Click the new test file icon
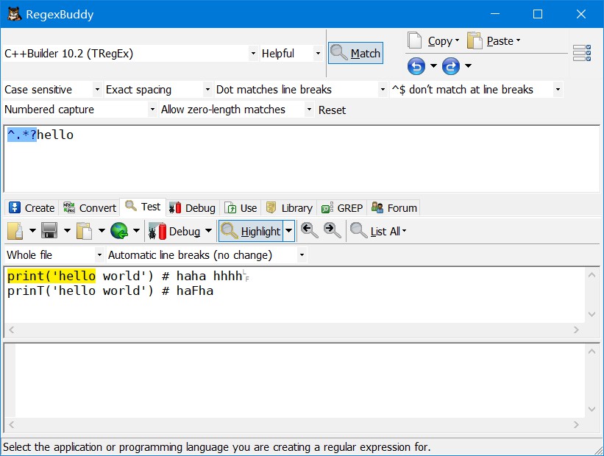 15,231
